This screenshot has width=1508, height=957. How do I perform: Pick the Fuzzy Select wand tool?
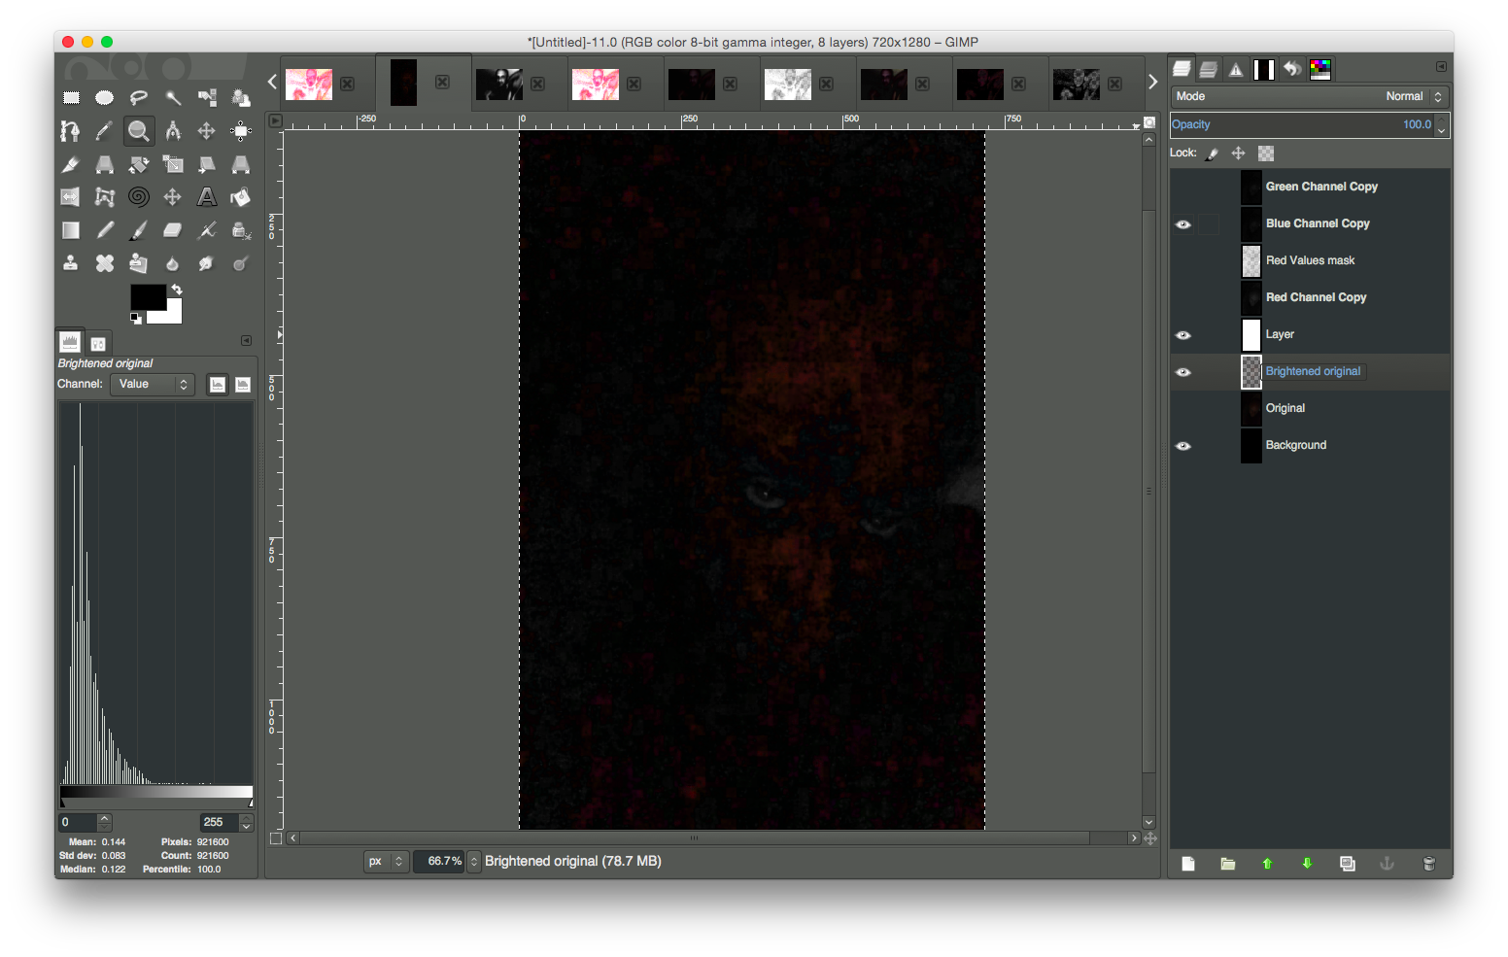coord(173,97)
